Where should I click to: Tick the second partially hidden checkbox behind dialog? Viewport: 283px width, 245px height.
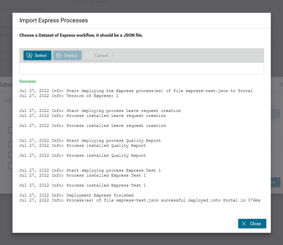10,144
